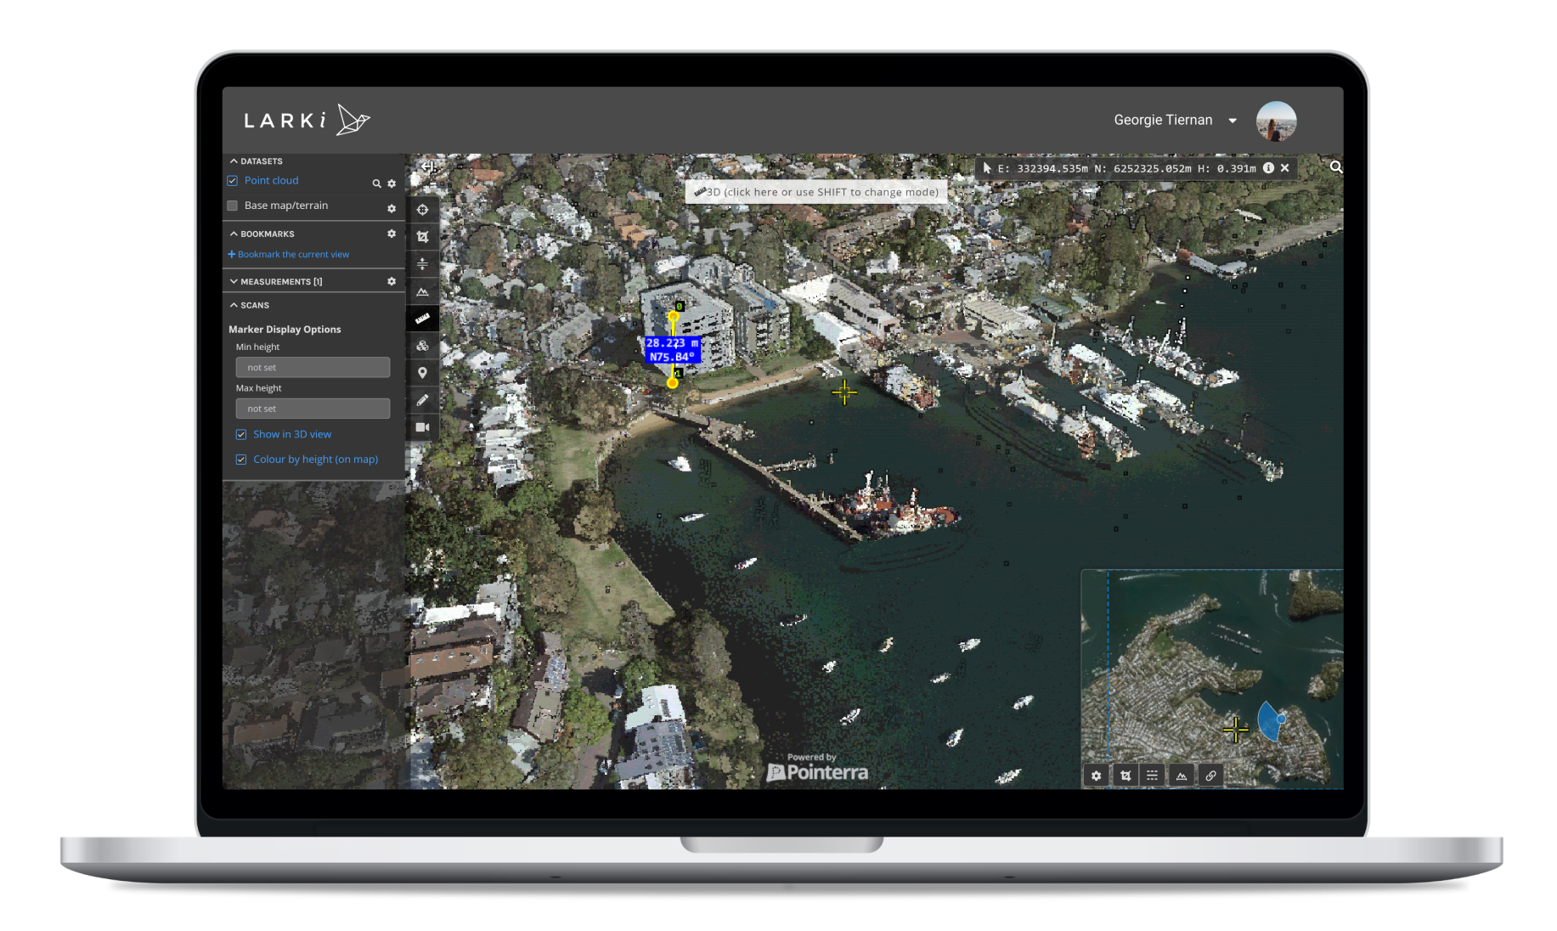Click the 3D mode change banner

pos(816,192)
